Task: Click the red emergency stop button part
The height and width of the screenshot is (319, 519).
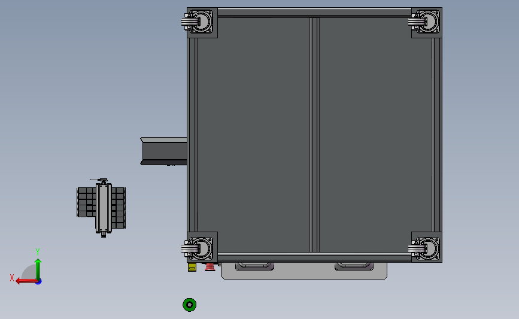Action: pos(210,267)
